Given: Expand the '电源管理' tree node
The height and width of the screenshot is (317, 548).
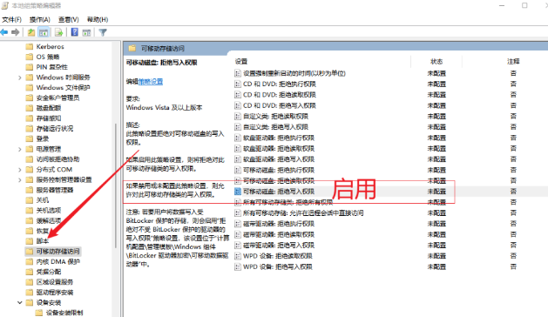Looking at the screenshot, I should [x=20, y=149].
